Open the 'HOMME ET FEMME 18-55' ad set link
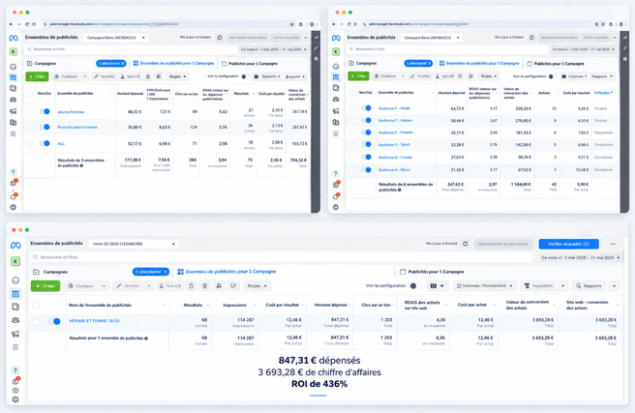Image resolution: width=635 pixels, height=413 pixels. [94, 321]
